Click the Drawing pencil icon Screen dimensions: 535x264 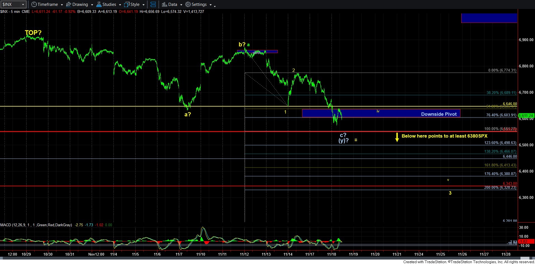click(68, 4)
